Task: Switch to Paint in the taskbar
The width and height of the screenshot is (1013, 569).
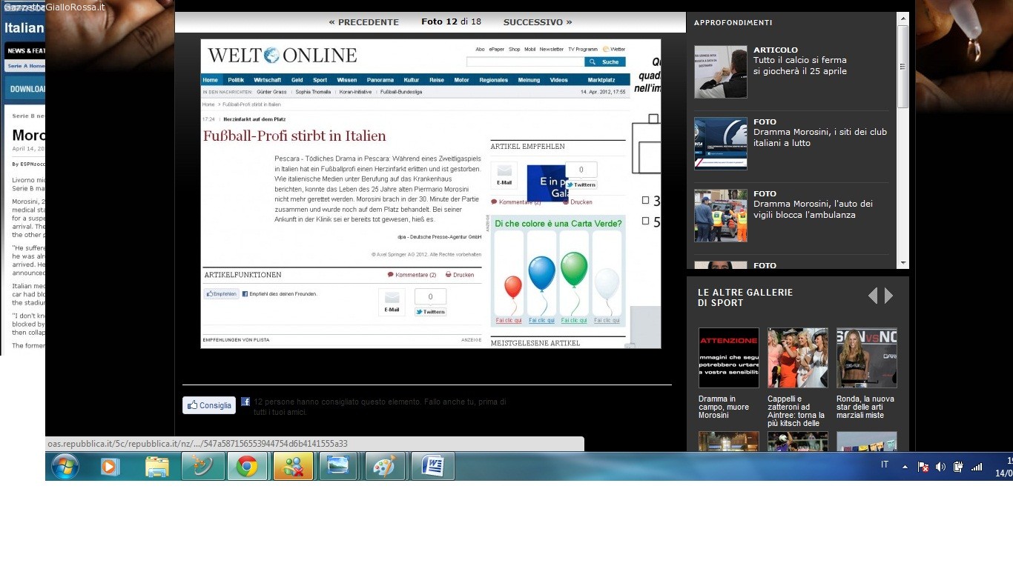Action: click(385, 467)
